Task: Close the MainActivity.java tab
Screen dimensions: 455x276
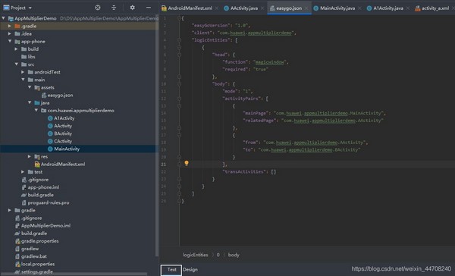Action: point(359,8)
